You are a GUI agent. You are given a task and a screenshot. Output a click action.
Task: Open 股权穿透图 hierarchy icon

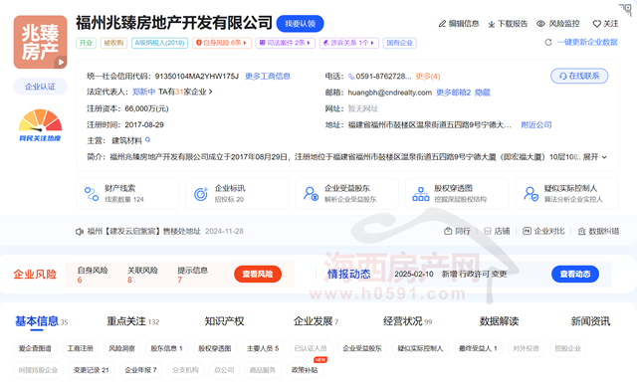[x=420, y=194]
